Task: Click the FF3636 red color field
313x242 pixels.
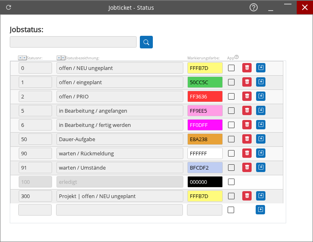Action: (x=205, y=96)
